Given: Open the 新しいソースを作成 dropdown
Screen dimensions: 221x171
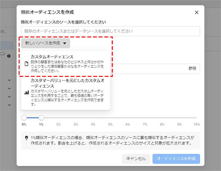Looking at the screenshot, I should click(x=46, y=43).
